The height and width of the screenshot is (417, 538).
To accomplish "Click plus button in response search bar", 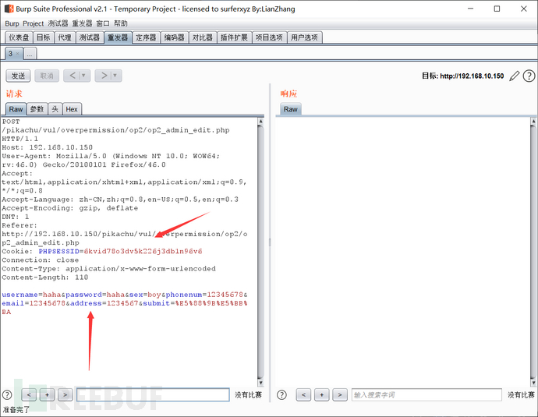I will pyautogui.click(x=321, y=394).
